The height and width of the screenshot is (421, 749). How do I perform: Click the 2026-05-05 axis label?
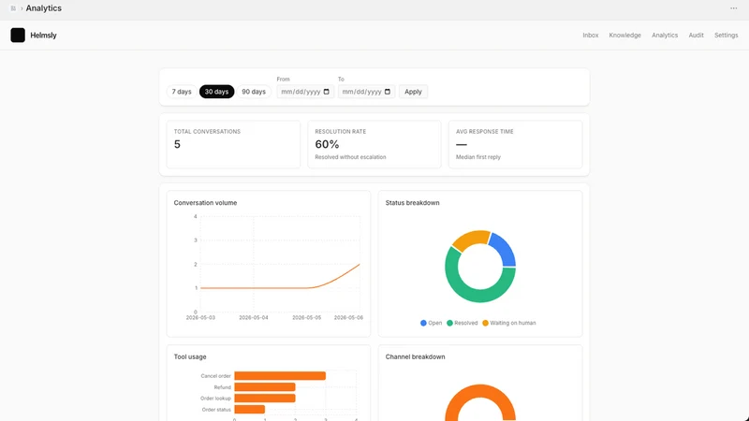pos(307,318)
